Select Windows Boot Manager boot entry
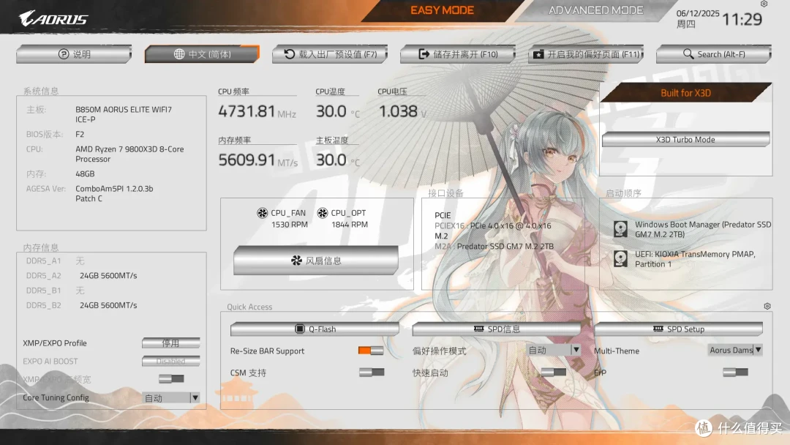The width and height of the screenshot is (790, 445). (x=702, y=229)
